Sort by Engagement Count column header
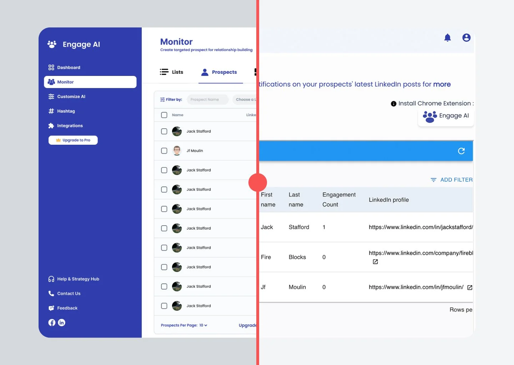 (x=339, y=200)
